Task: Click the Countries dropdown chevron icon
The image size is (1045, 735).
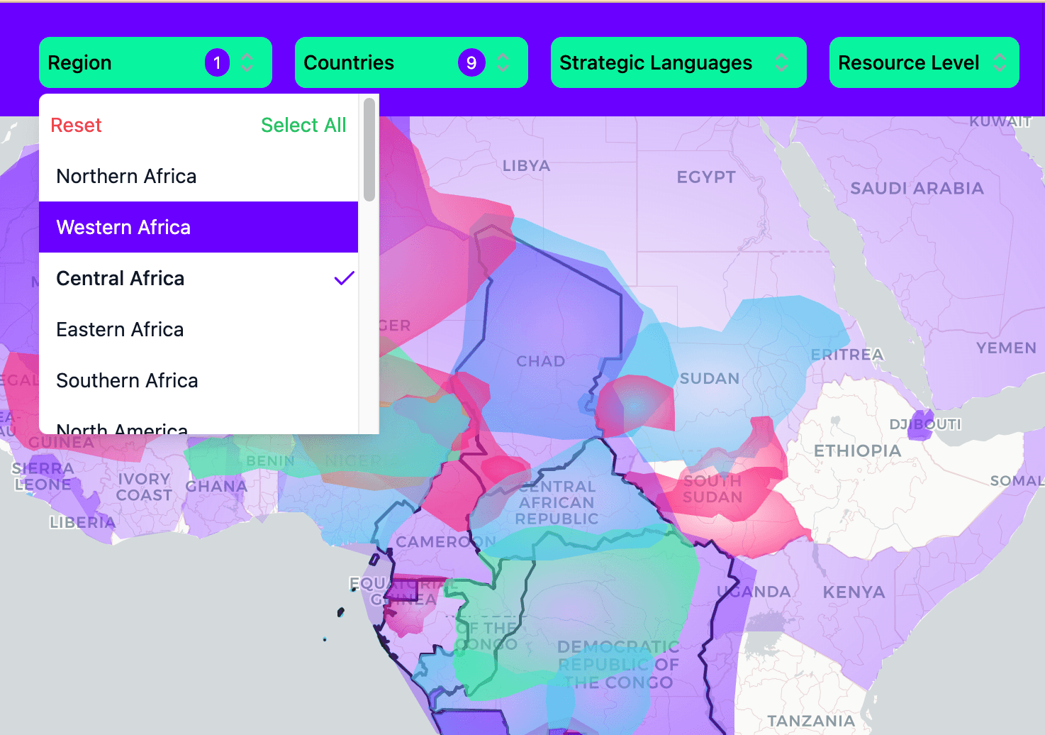Action: click(503, 63)
